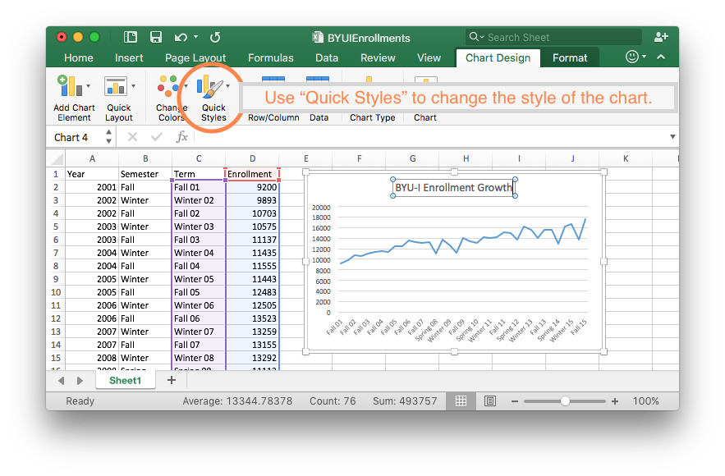The image size is (725, 476).
Task: Click cell containing Winter 03
Action: [x=199, y=227]
